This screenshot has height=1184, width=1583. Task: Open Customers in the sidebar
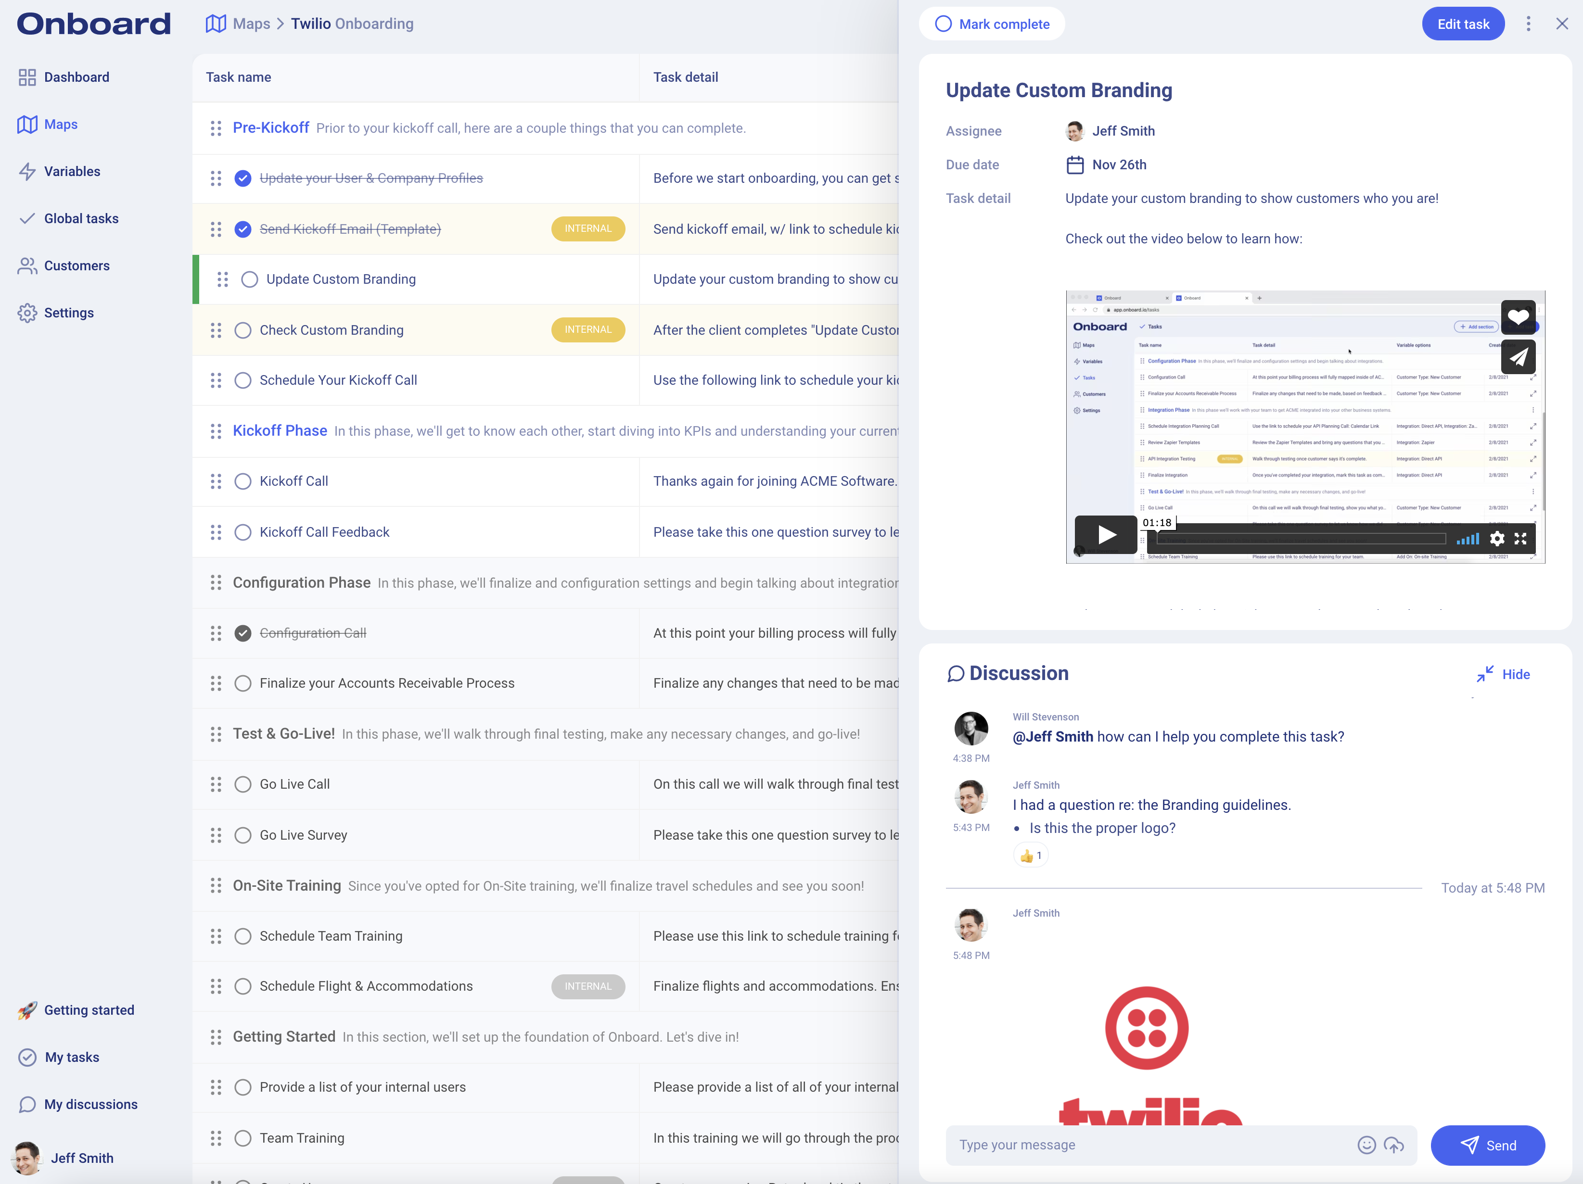(x=76, y=265)
